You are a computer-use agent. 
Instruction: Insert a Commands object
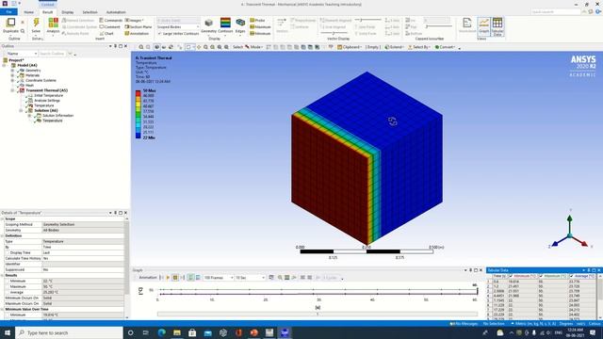tap(111, 20)
